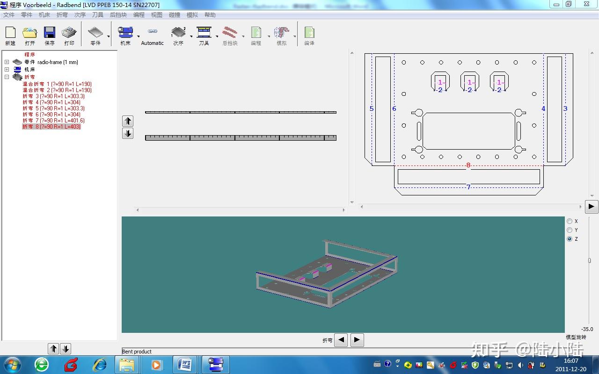599x374 pixels.
Task: Click the model rotation vertical slider
Action: click(x=589, y=260)
